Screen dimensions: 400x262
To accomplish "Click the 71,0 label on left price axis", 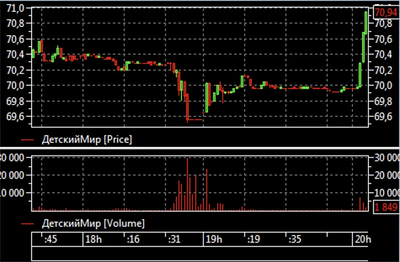I will [x=15, y=8].
